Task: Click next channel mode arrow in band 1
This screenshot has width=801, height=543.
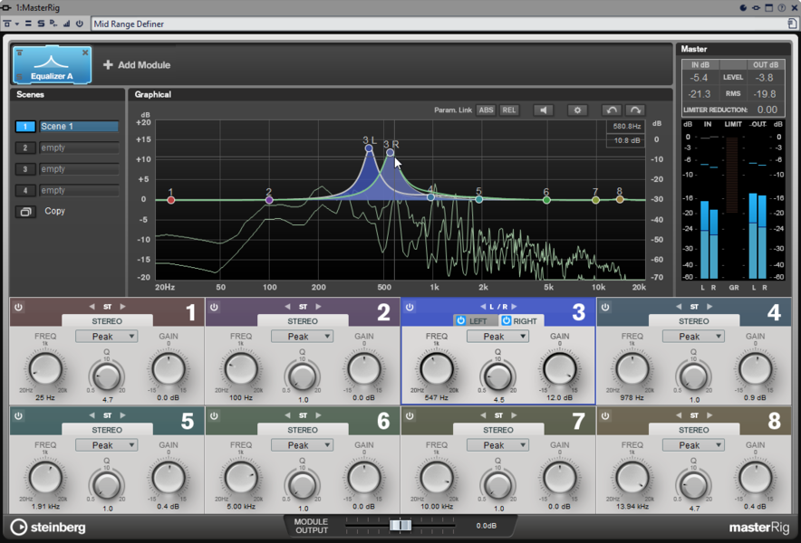Action: click(122, 307)
